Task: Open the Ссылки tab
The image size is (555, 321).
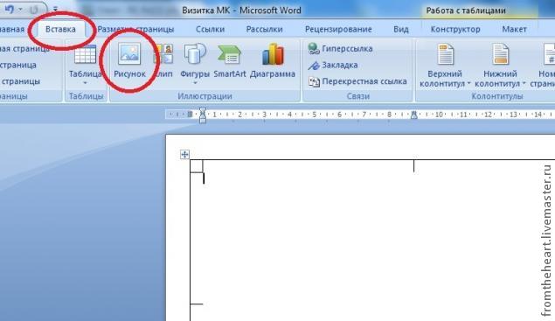Action: click(211, 29)
